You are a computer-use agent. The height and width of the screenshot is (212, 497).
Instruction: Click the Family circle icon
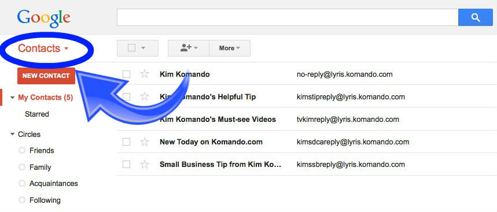point(22,167)
